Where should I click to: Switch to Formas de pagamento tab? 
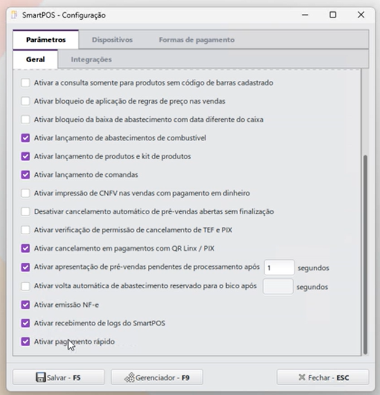(197, 40)
